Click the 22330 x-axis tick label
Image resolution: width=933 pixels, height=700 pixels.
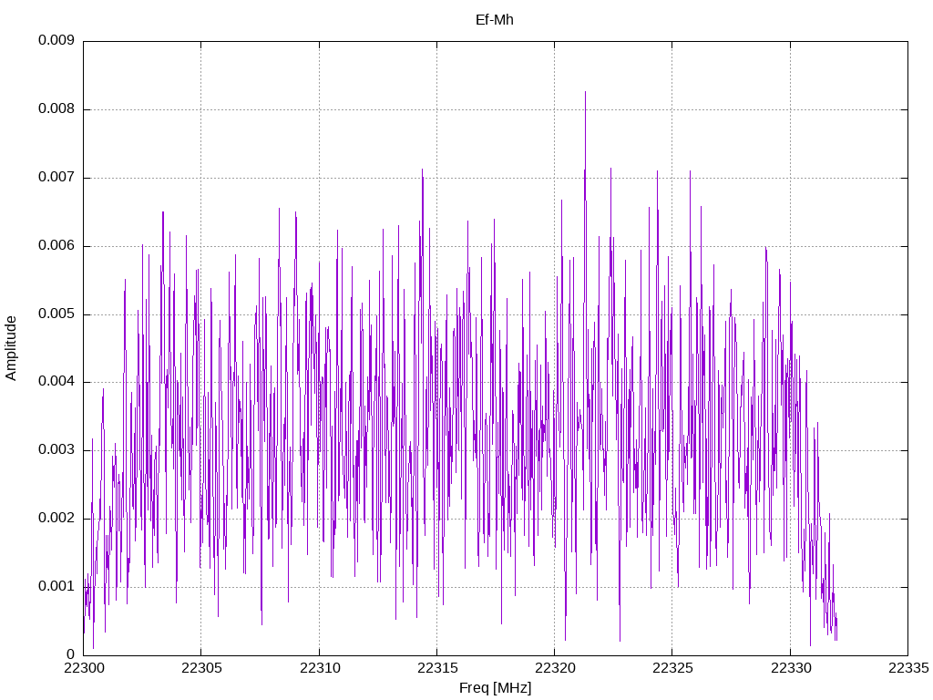[790, 668]
